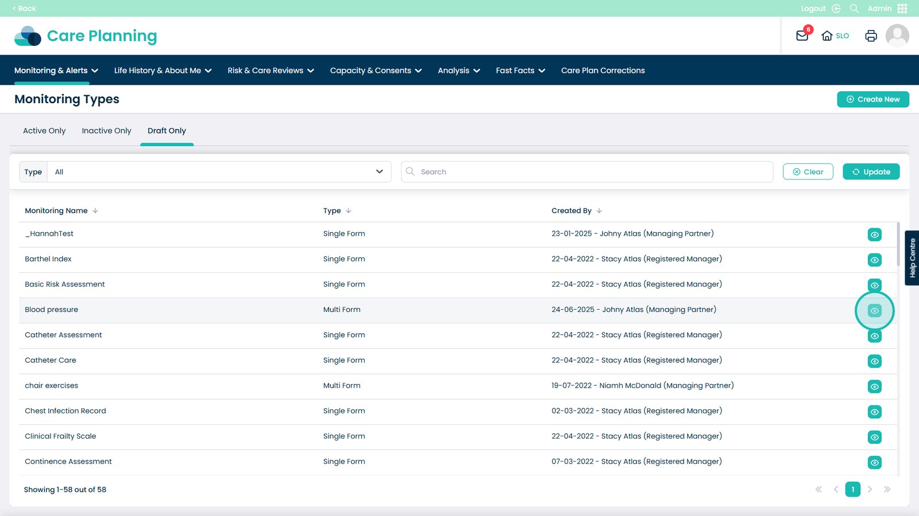Click the Clear filter button
The height and width of the screenshot is (516, 919).
(x=808, y=172)
